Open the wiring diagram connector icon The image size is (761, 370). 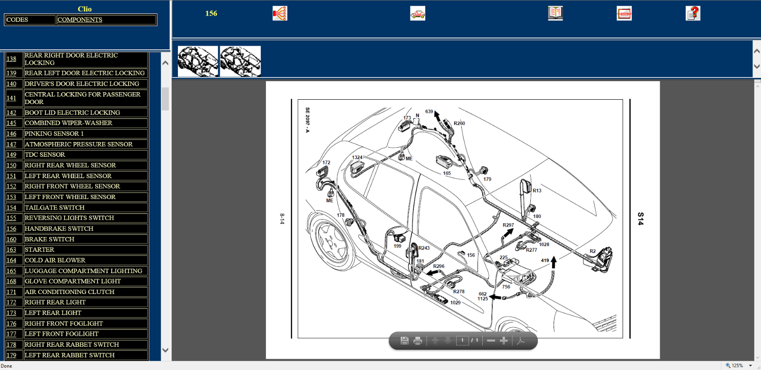(280, 13)
